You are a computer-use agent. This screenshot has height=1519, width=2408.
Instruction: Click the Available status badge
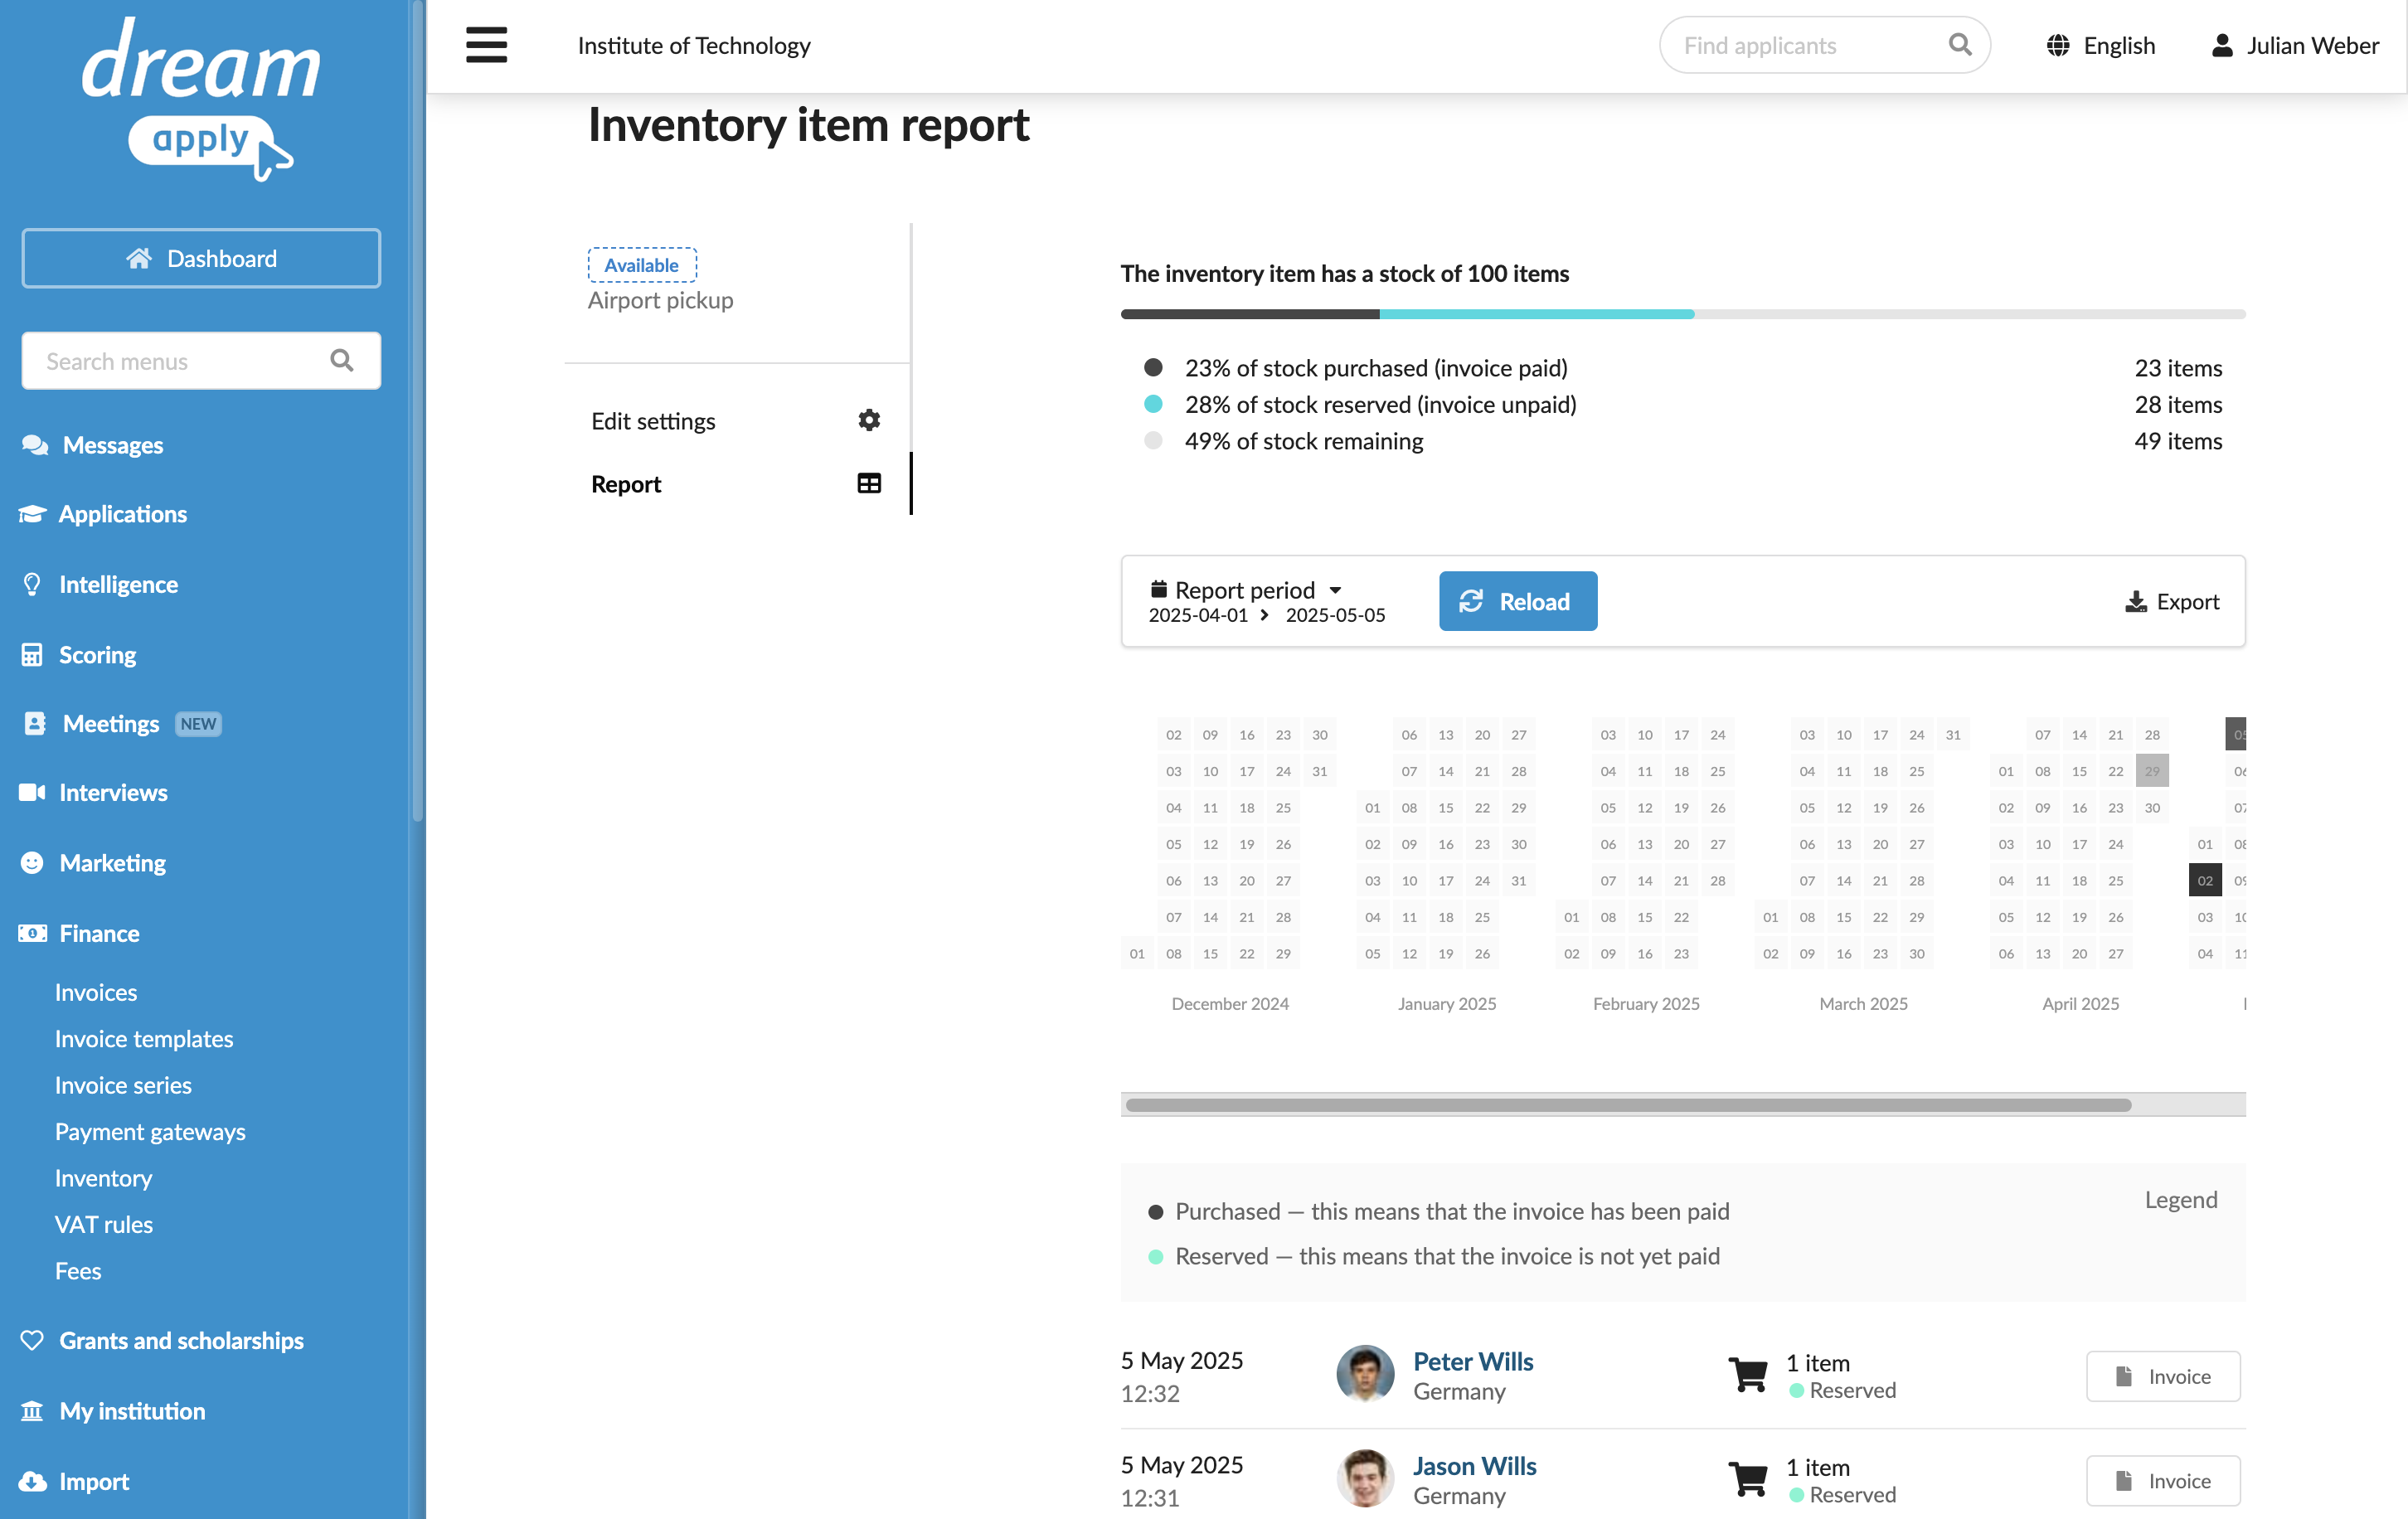642,265
